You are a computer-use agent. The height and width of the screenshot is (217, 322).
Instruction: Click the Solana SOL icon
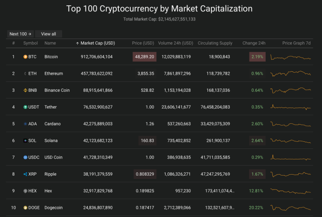click(x=25, y=140)
